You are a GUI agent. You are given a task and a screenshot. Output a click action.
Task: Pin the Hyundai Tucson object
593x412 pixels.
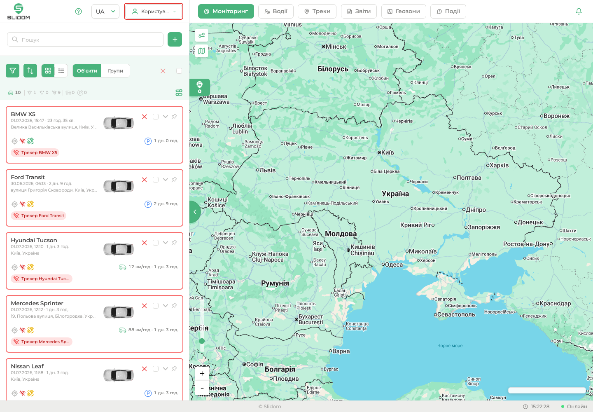pos(174,243)
